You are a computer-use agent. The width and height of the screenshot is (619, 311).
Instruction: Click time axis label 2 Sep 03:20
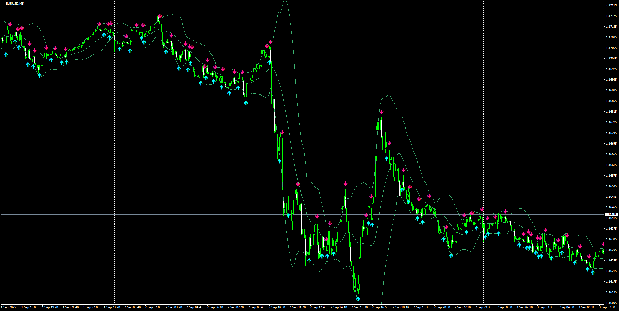[174, 307]
